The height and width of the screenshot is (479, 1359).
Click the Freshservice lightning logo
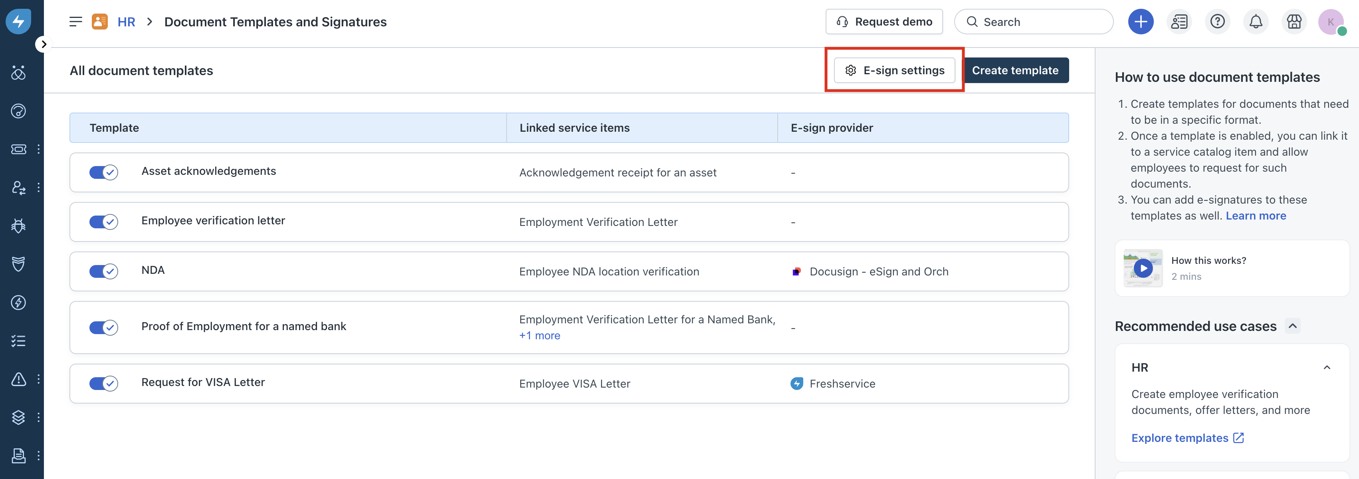(x=18, y=22)
